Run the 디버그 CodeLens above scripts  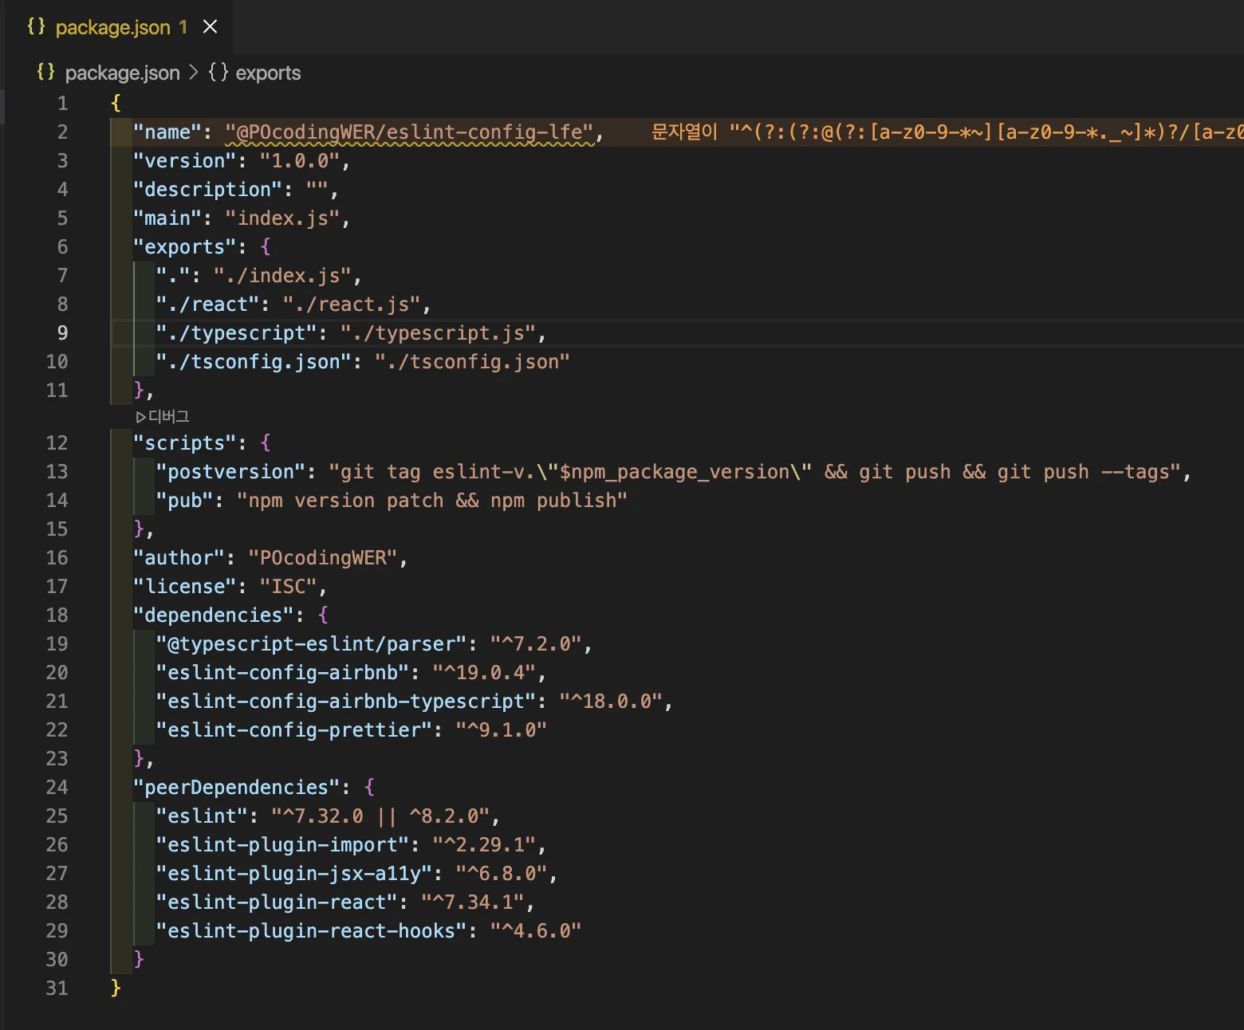click(x=163, y=416)
